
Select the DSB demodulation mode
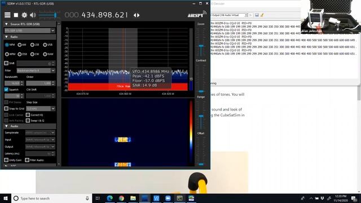(x=20, y=54)
